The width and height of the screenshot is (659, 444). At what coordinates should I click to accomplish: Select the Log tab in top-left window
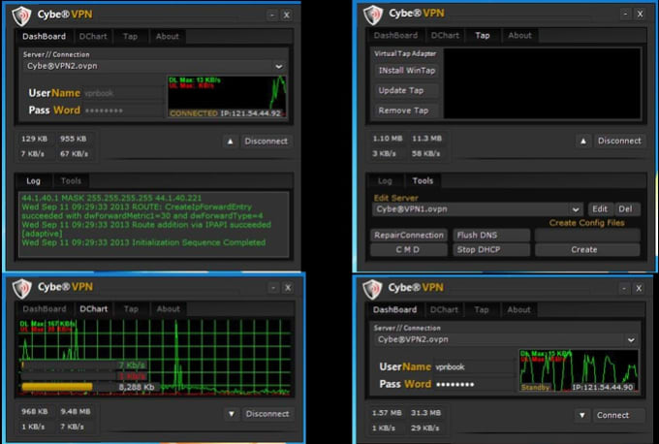click(33, 180)
